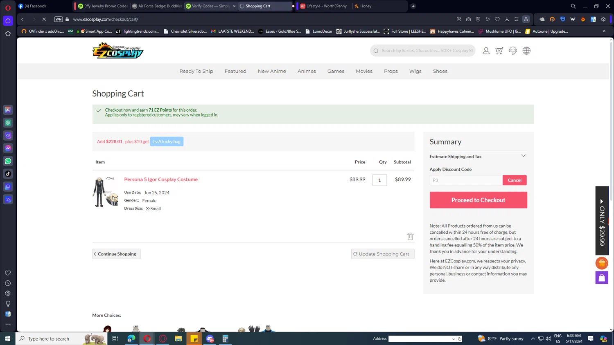Screen dimensions: 614x345
Task: Open Opera sidebar WhatsApp icon
Action: point(8,161)
